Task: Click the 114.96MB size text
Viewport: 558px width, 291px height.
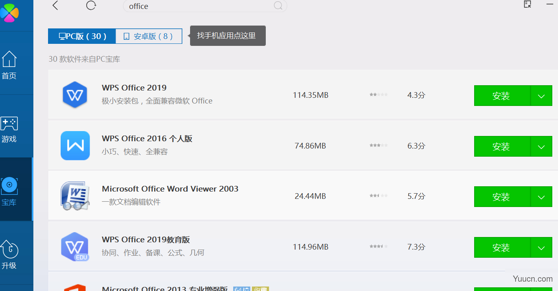Action: pyautogui.click(x=311, y=247)
